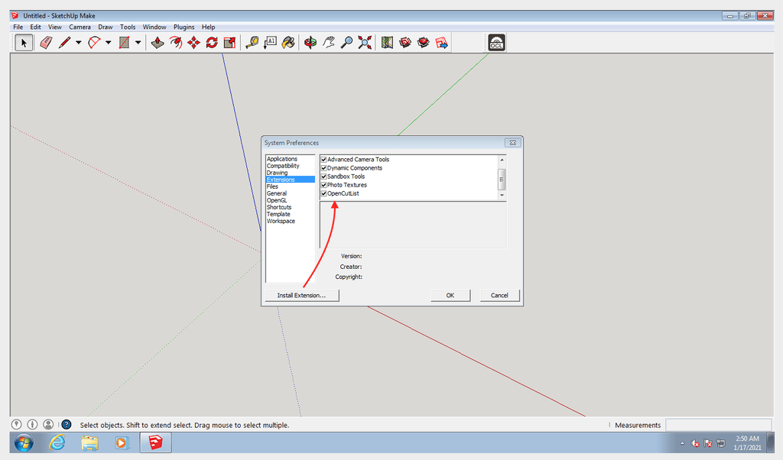
Task: Click the Zoom Extents tool
Action: (x=365, y=43)
